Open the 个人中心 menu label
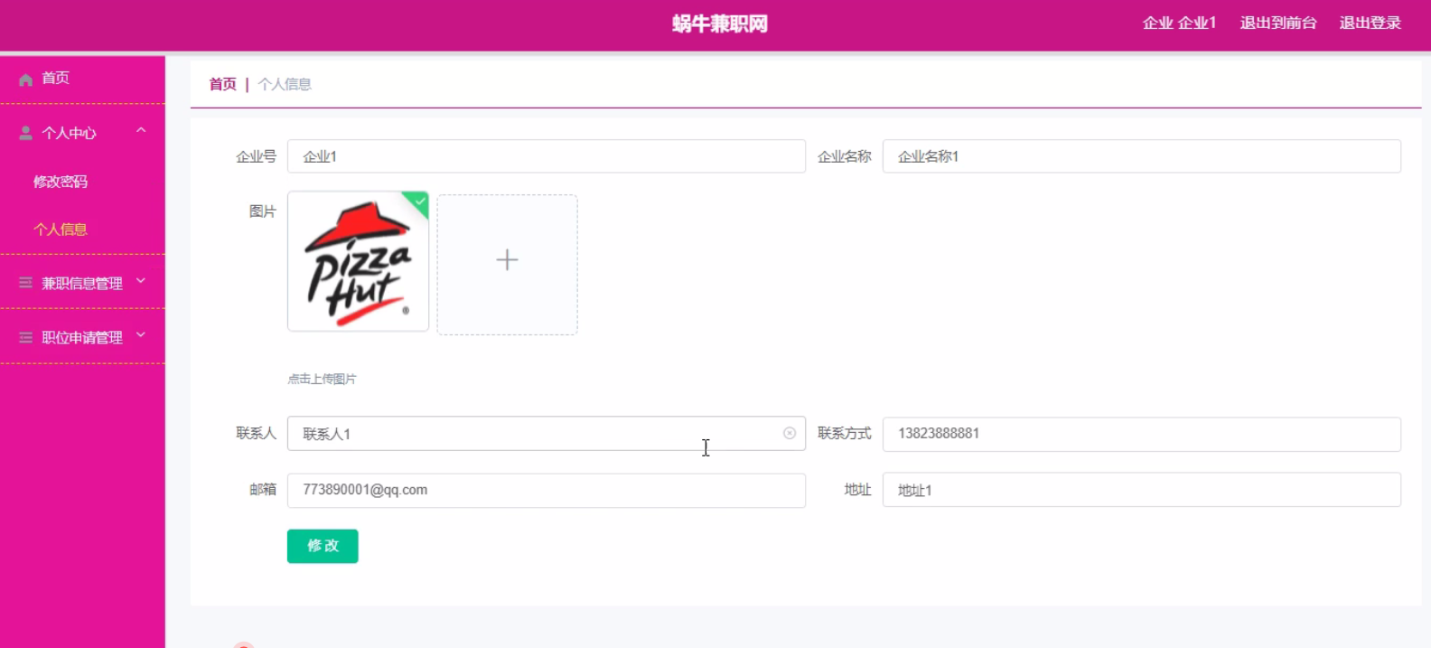Image resolution: width=1431 pixels, height=648 pixels. pos(69,133)
